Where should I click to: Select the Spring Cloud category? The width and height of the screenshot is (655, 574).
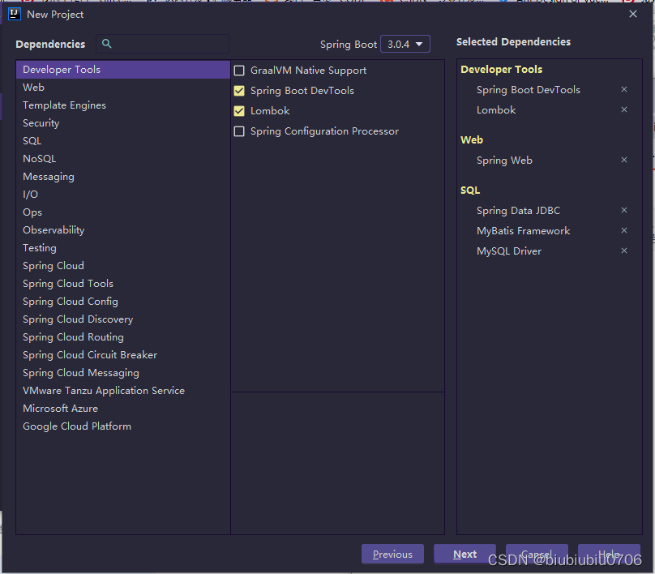[x=123, y=266]
